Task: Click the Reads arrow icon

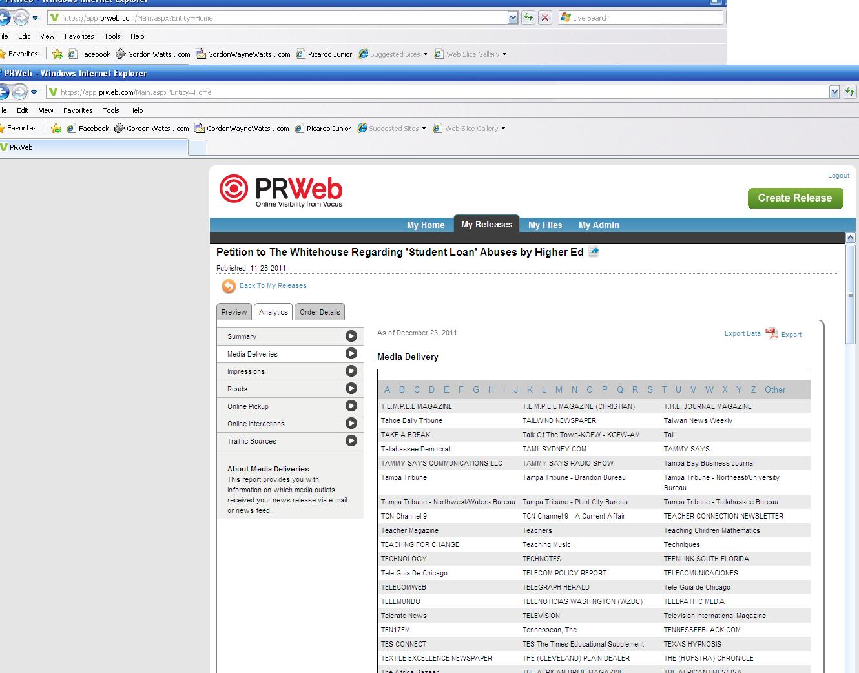Action: tap(351, 388)
